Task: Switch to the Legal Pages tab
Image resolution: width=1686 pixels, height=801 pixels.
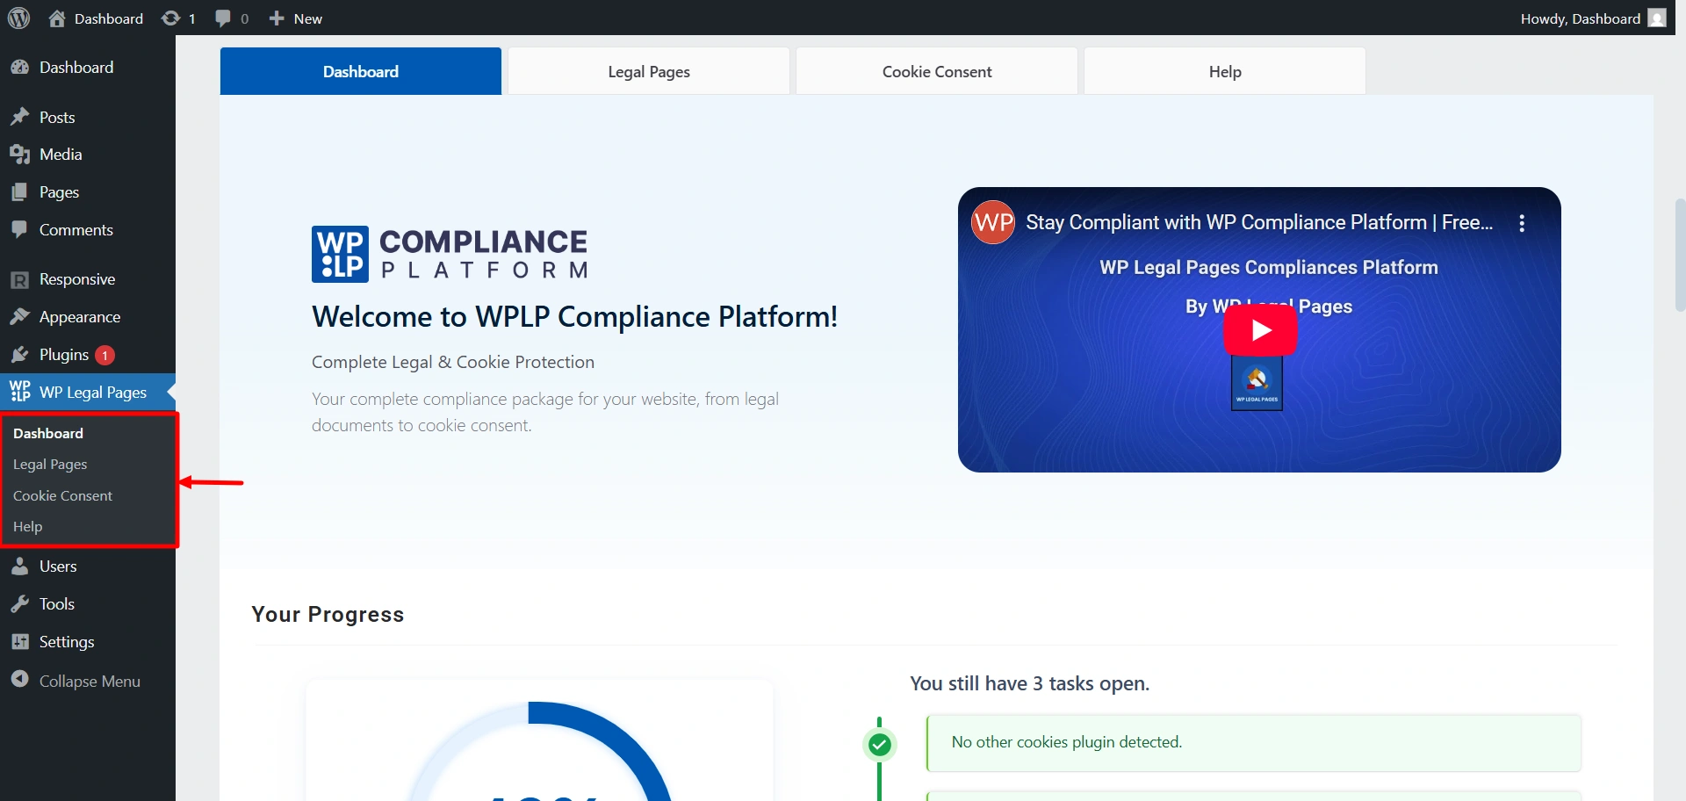Action: (x=649, y=72)
